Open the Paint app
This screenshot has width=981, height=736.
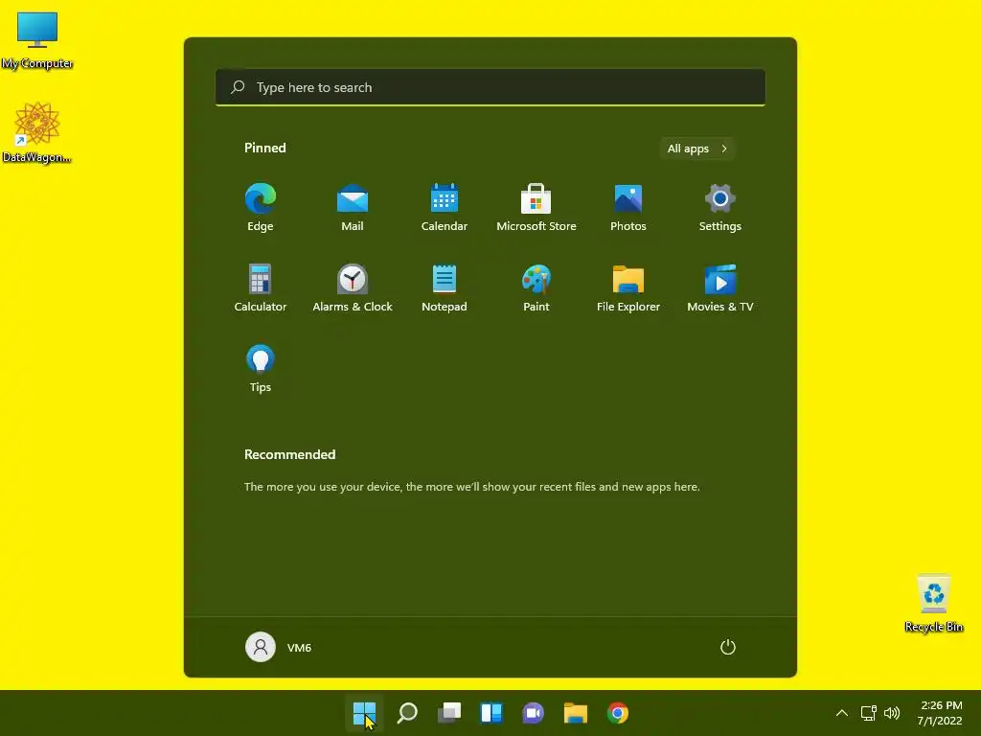(x=536, y=287)
